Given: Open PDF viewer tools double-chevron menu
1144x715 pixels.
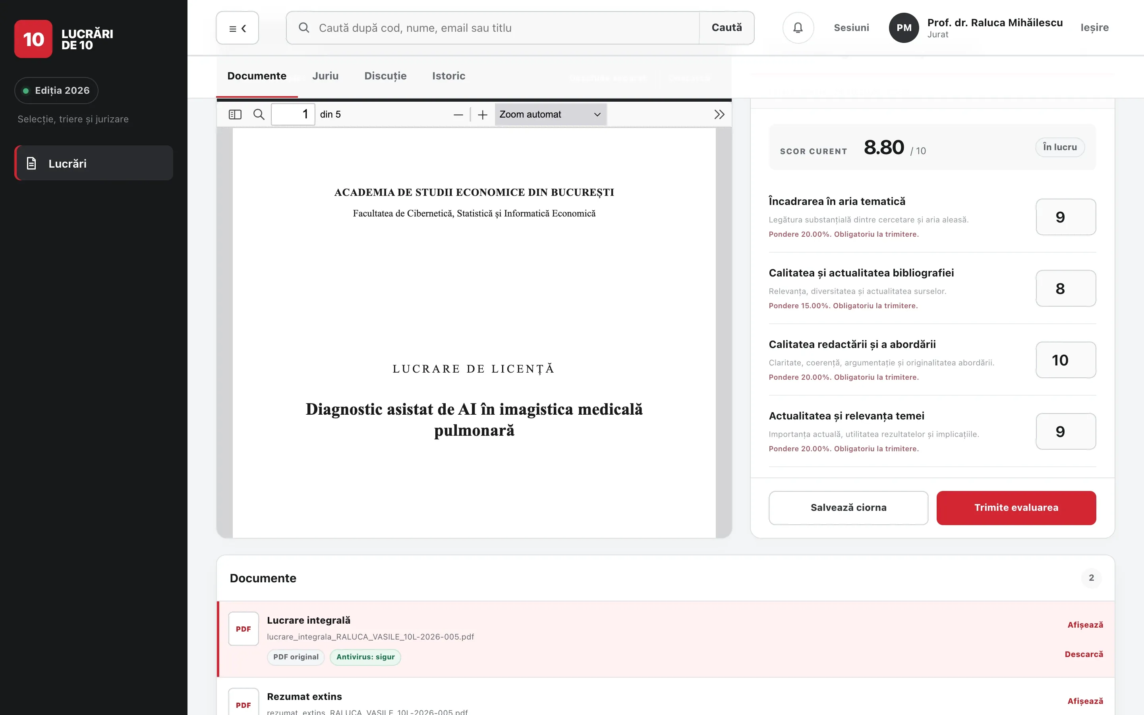Looking at the screenshot, I should (x=719, y=114).
